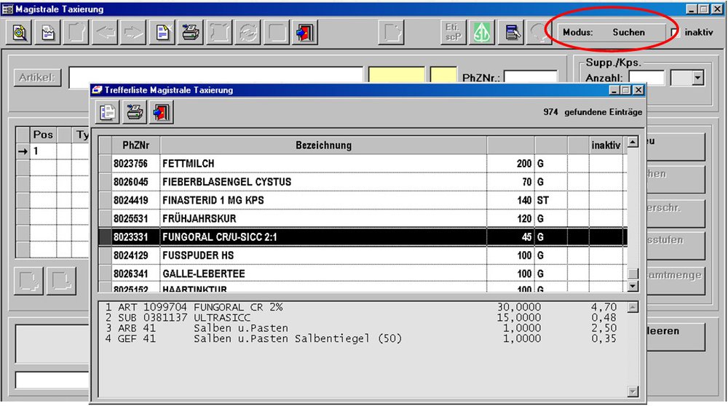Click the up arrow of the details pane scrollbar
Image resolution: width=728 pixels, height=406 pixels.
[633, 307]
